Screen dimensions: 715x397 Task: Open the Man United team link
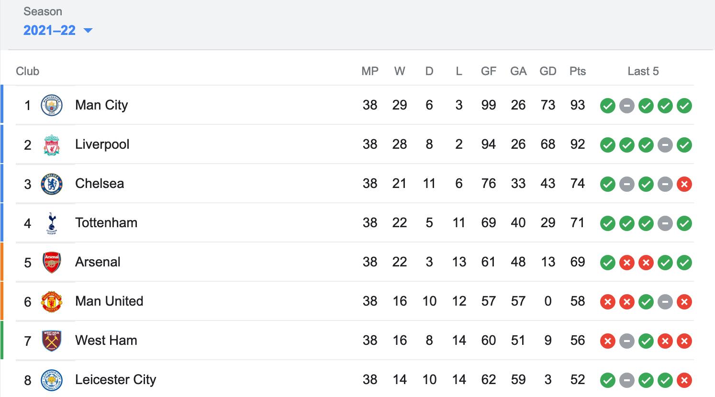109,301
